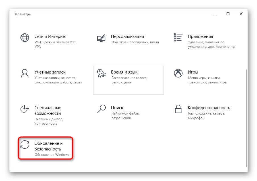Click the text "Обновления Windows"
The height and width of the screenshot is (181, 257).
click(x=52, y=155)
